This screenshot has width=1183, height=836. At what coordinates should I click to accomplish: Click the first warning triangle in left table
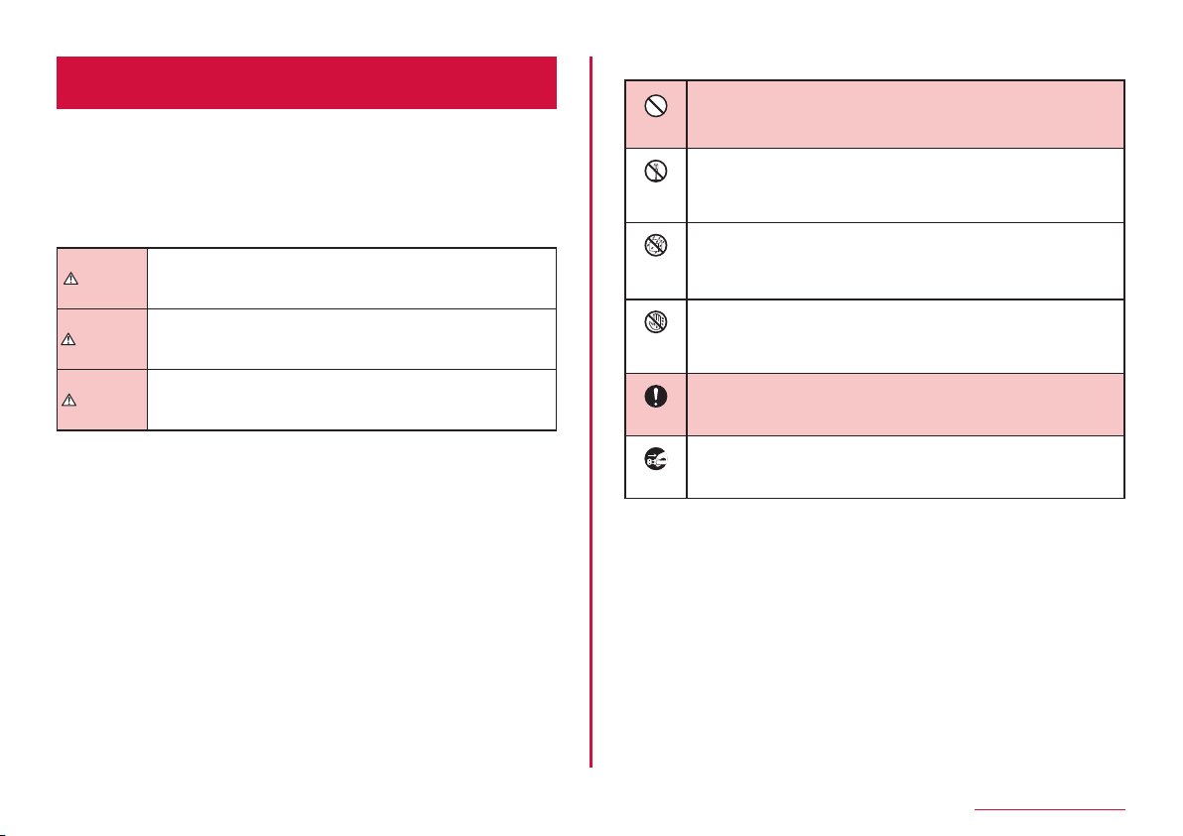(x=70, y=279)
